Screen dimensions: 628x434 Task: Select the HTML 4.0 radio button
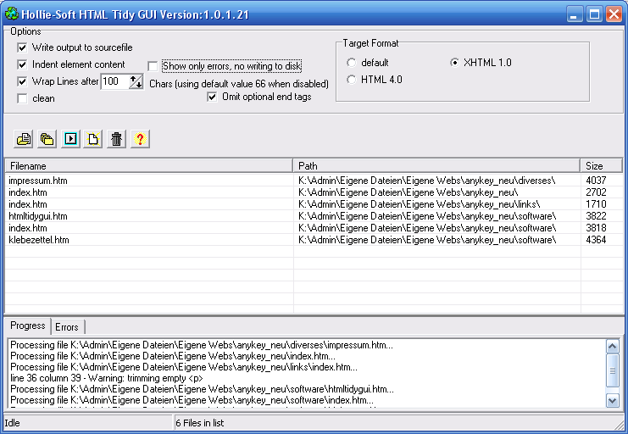click(351, 80)
